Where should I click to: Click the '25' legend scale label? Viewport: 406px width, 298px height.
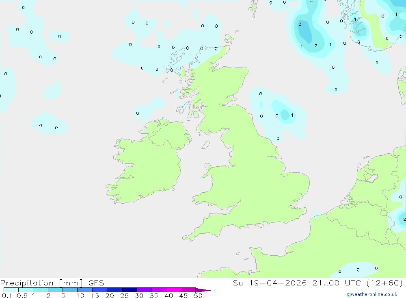point(125,296)
